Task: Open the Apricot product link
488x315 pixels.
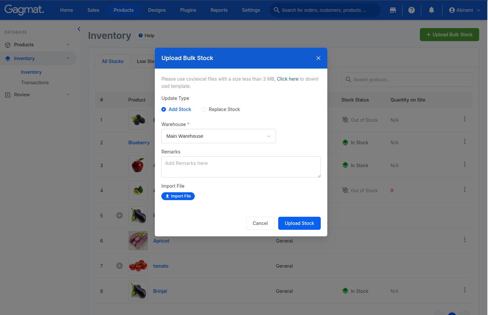Action: click(x=161, y=241)
